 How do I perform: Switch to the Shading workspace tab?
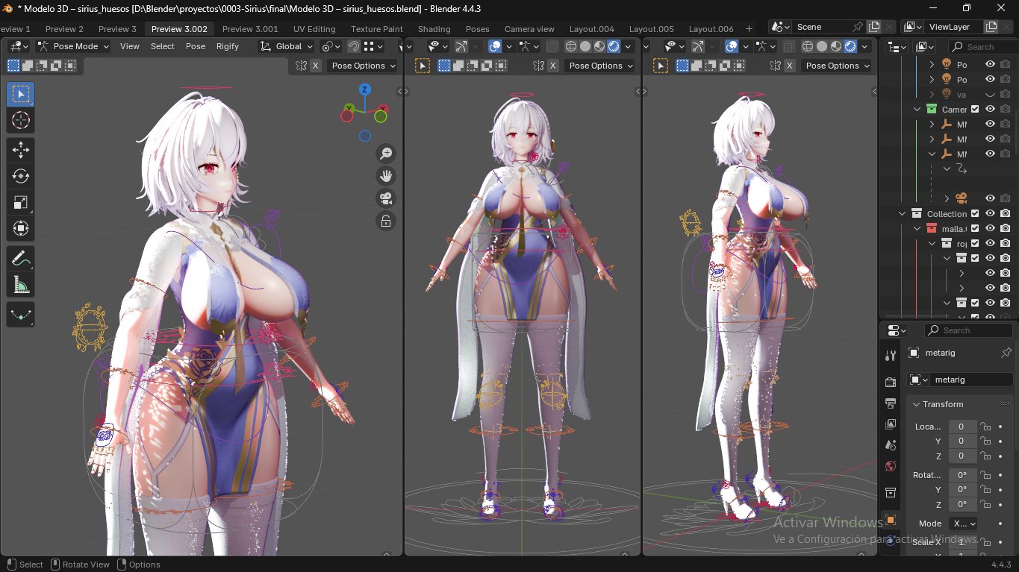434,29
